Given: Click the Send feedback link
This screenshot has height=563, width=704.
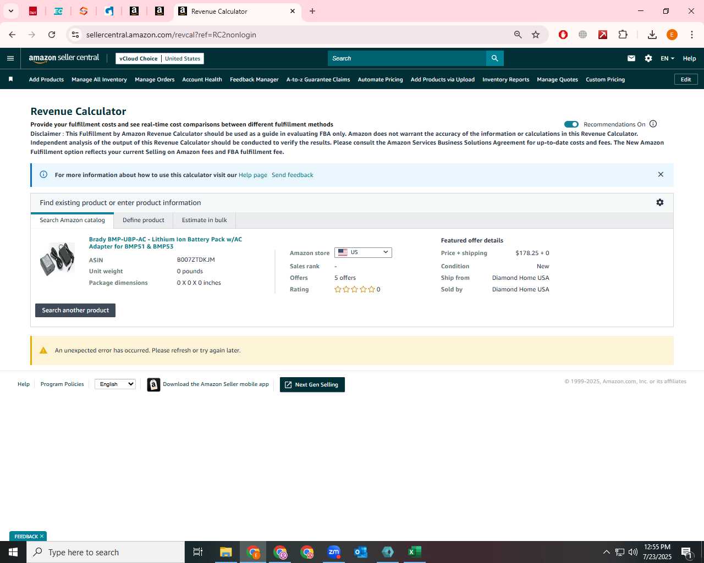Looking at the screenshot, I should click(x=293, y=175).
